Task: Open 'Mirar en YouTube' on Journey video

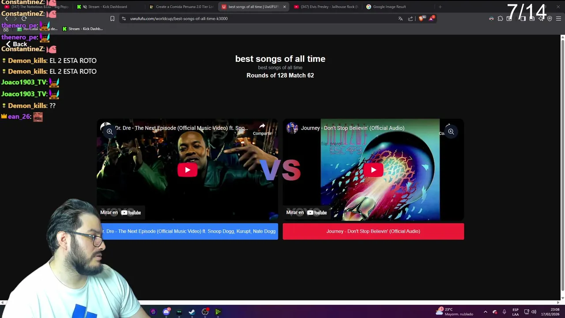Action: coord(306,212)
